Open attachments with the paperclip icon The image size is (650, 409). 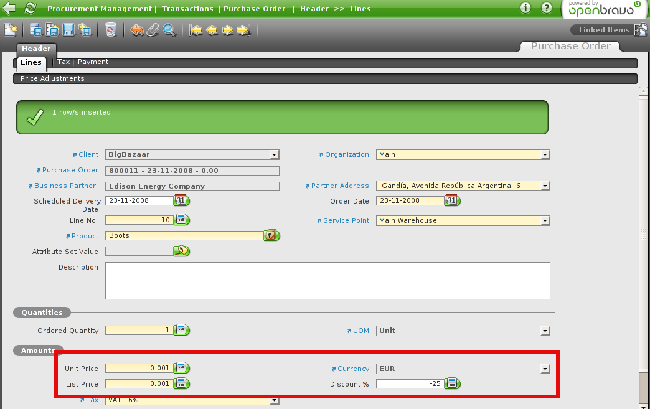(x=153, y=30)
